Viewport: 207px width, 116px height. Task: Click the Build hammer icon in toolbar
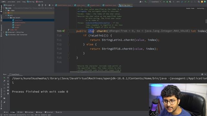pos(146,2)
